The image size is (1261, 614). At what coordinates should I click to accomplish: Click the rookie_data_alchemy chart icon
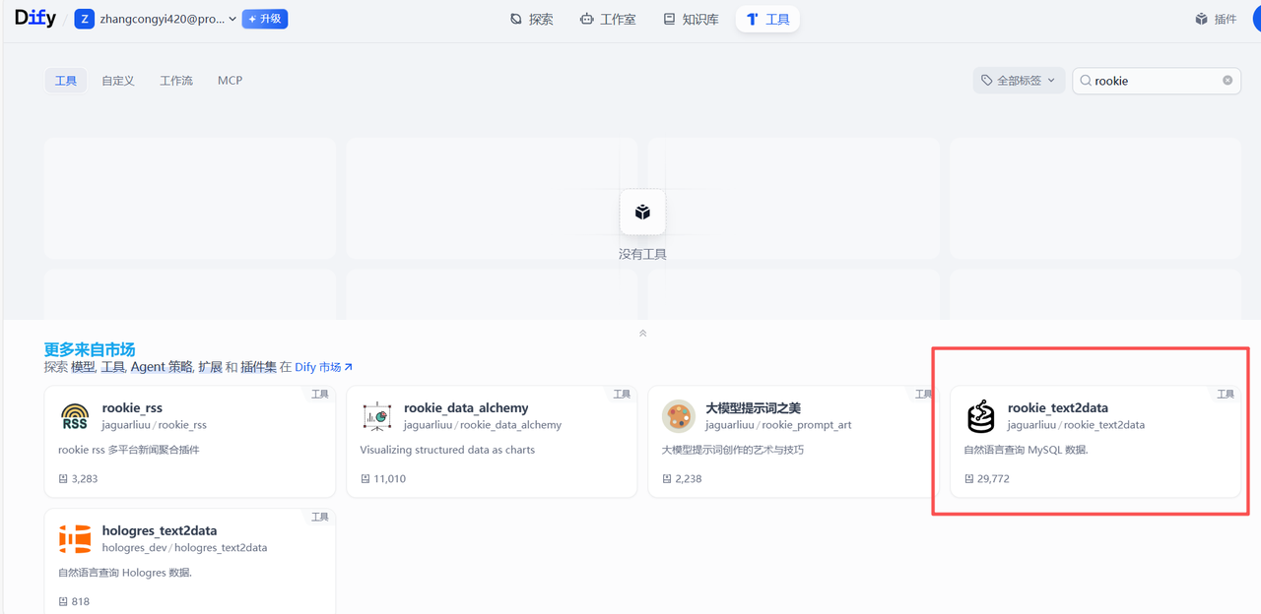pyautogui.click(x=376, y=416)
